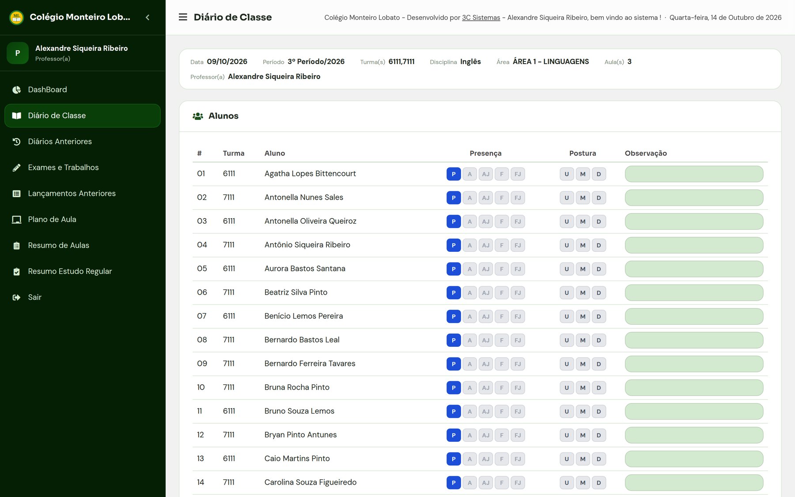Click observation field for Antônio Siqueira Ribeiro

point(694,245)
